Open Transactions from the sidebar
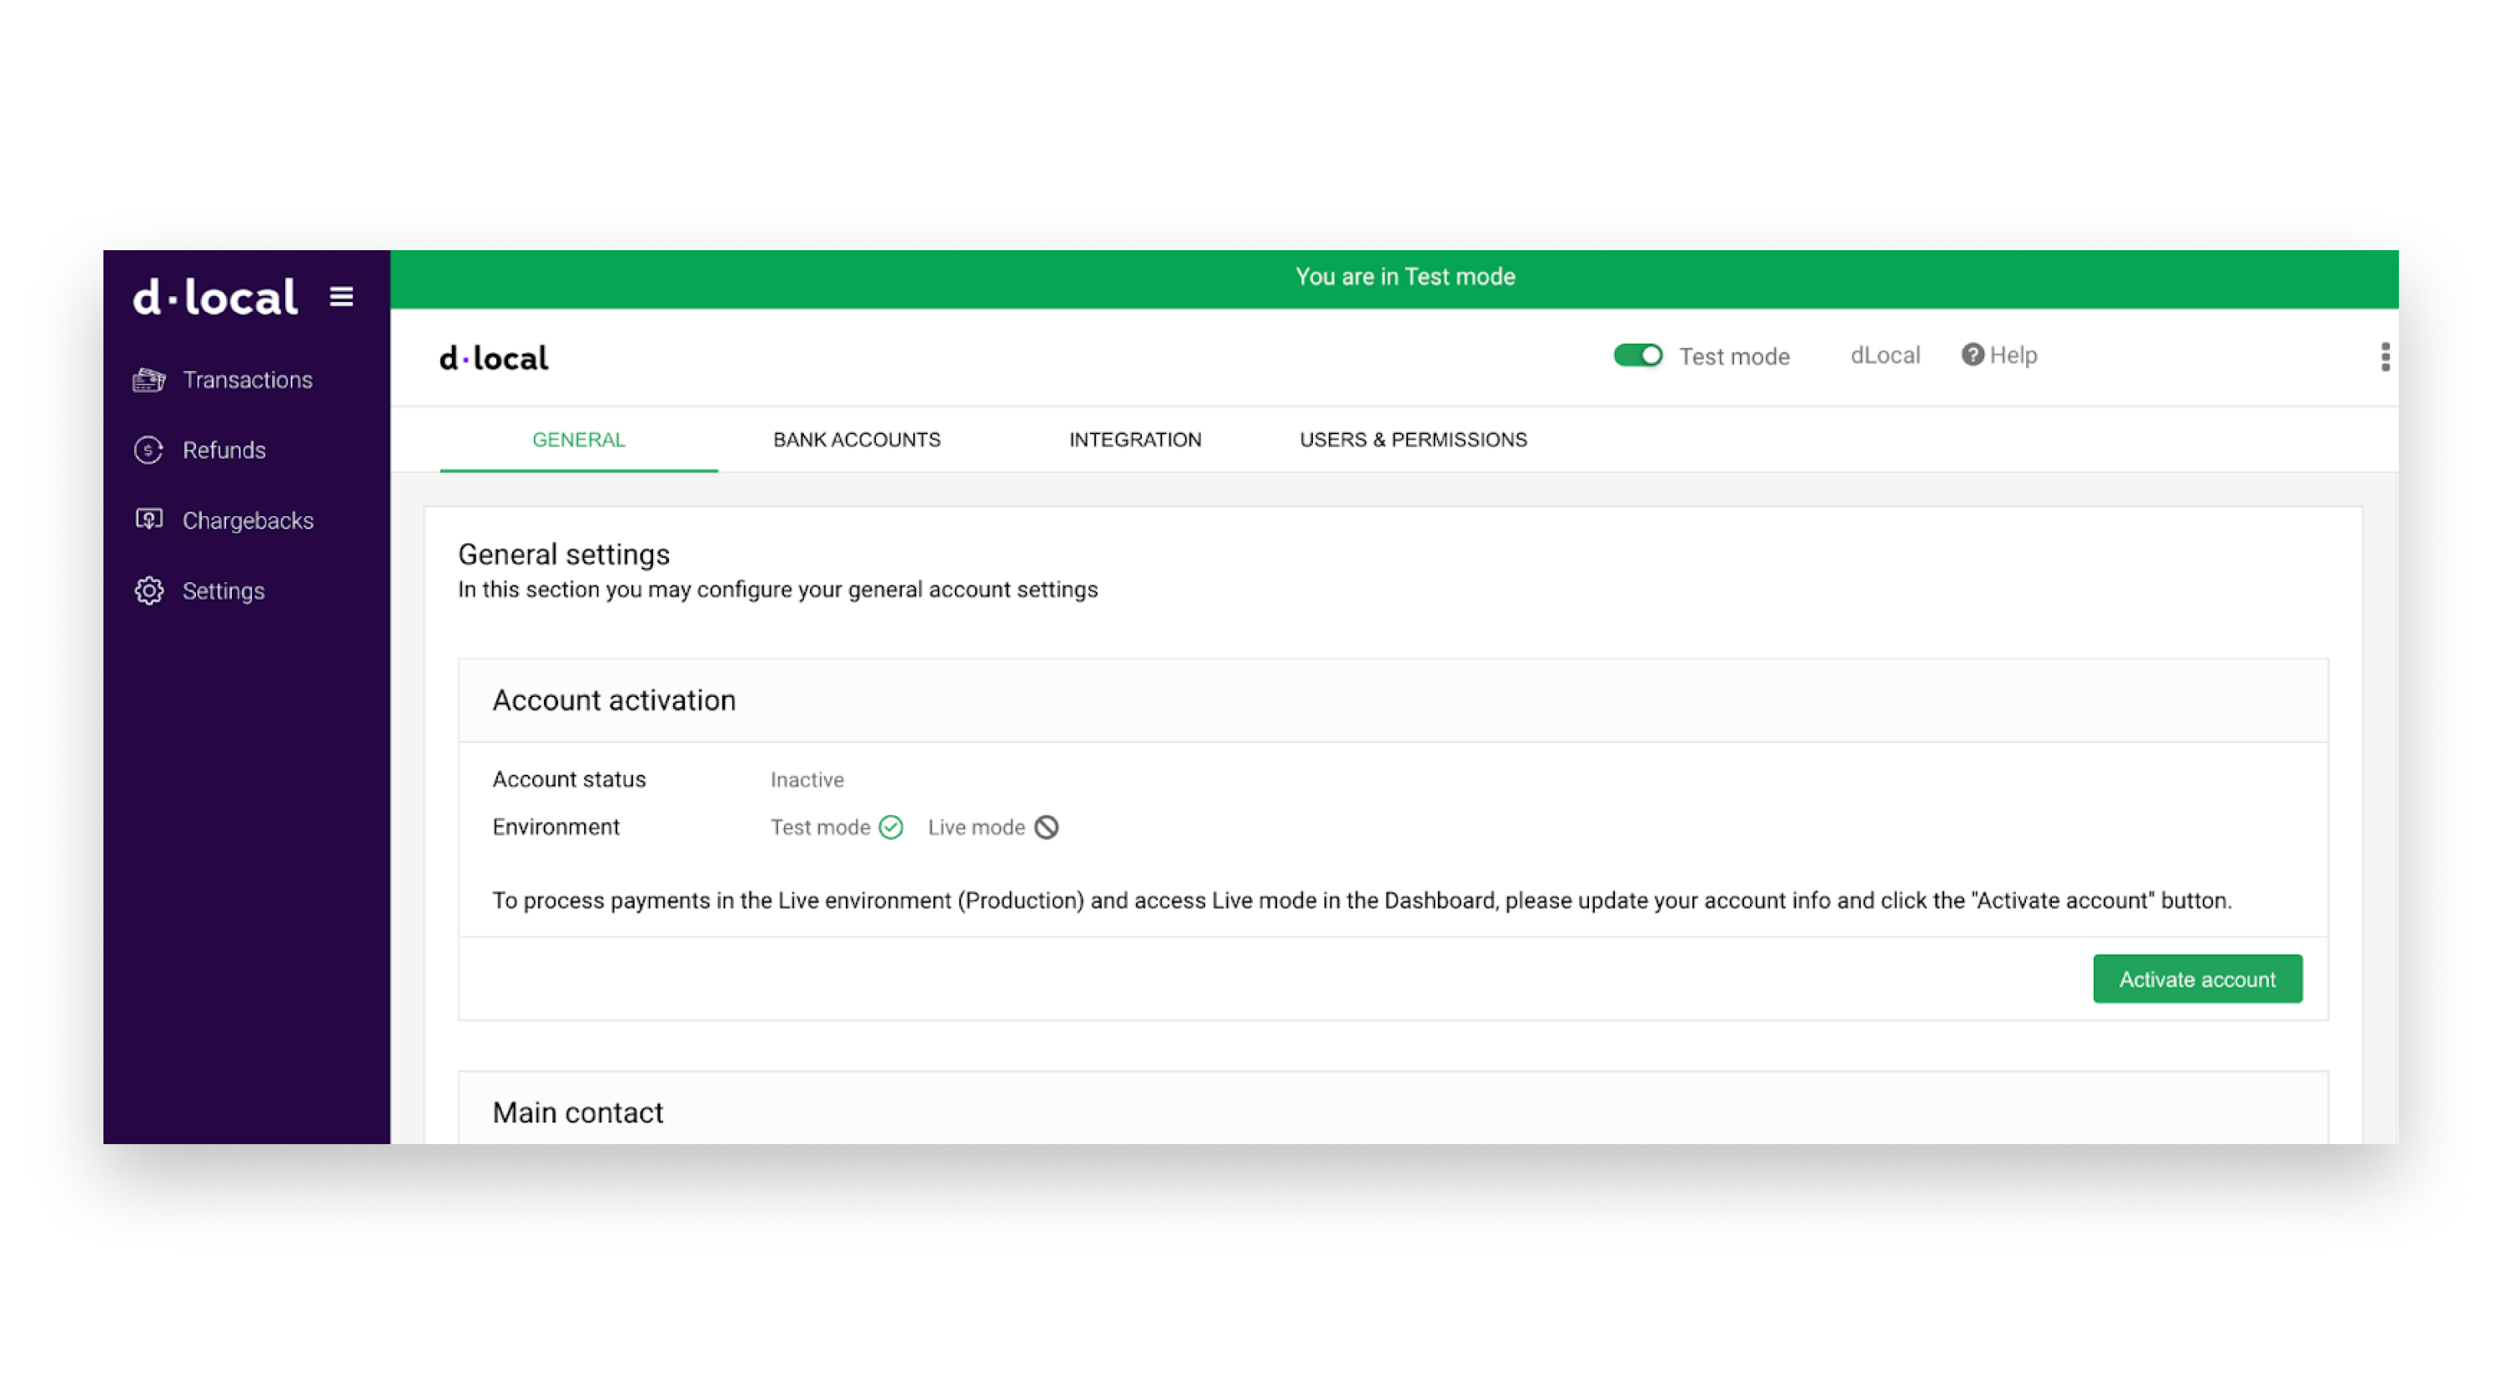Image resolution: width=2499 pixels, height=1391 pixels. coord(246,380)
